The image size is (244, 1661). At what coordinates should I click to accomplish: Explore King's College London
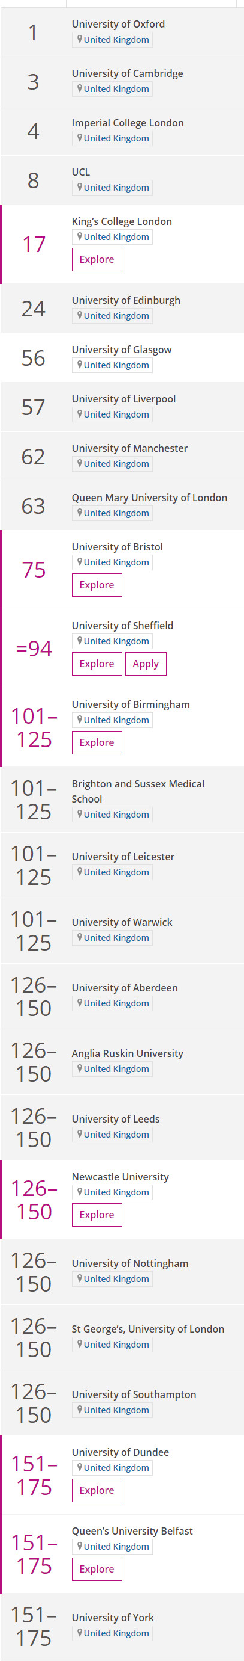point(97,259)
